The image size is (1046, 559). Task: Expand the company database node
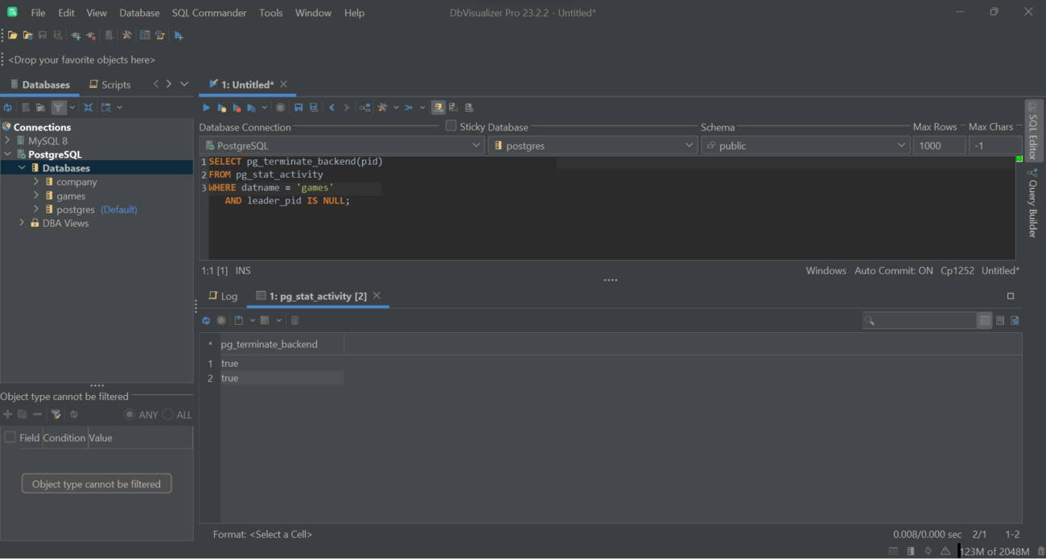coord(35,182)
